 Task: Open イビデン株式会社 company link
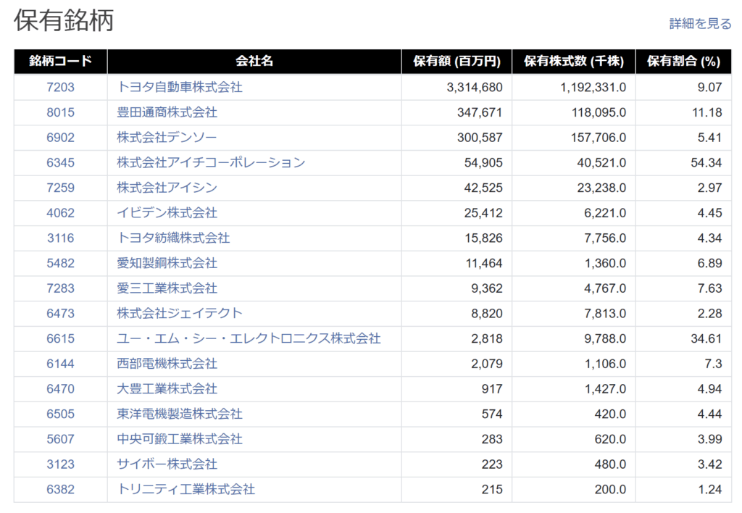167,212
